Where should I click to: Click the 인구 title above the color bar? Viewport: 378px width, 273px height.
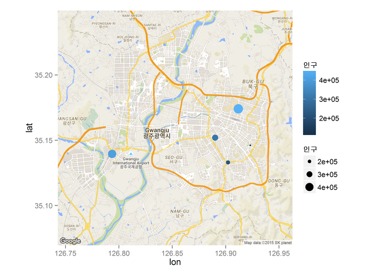point(310,65)
